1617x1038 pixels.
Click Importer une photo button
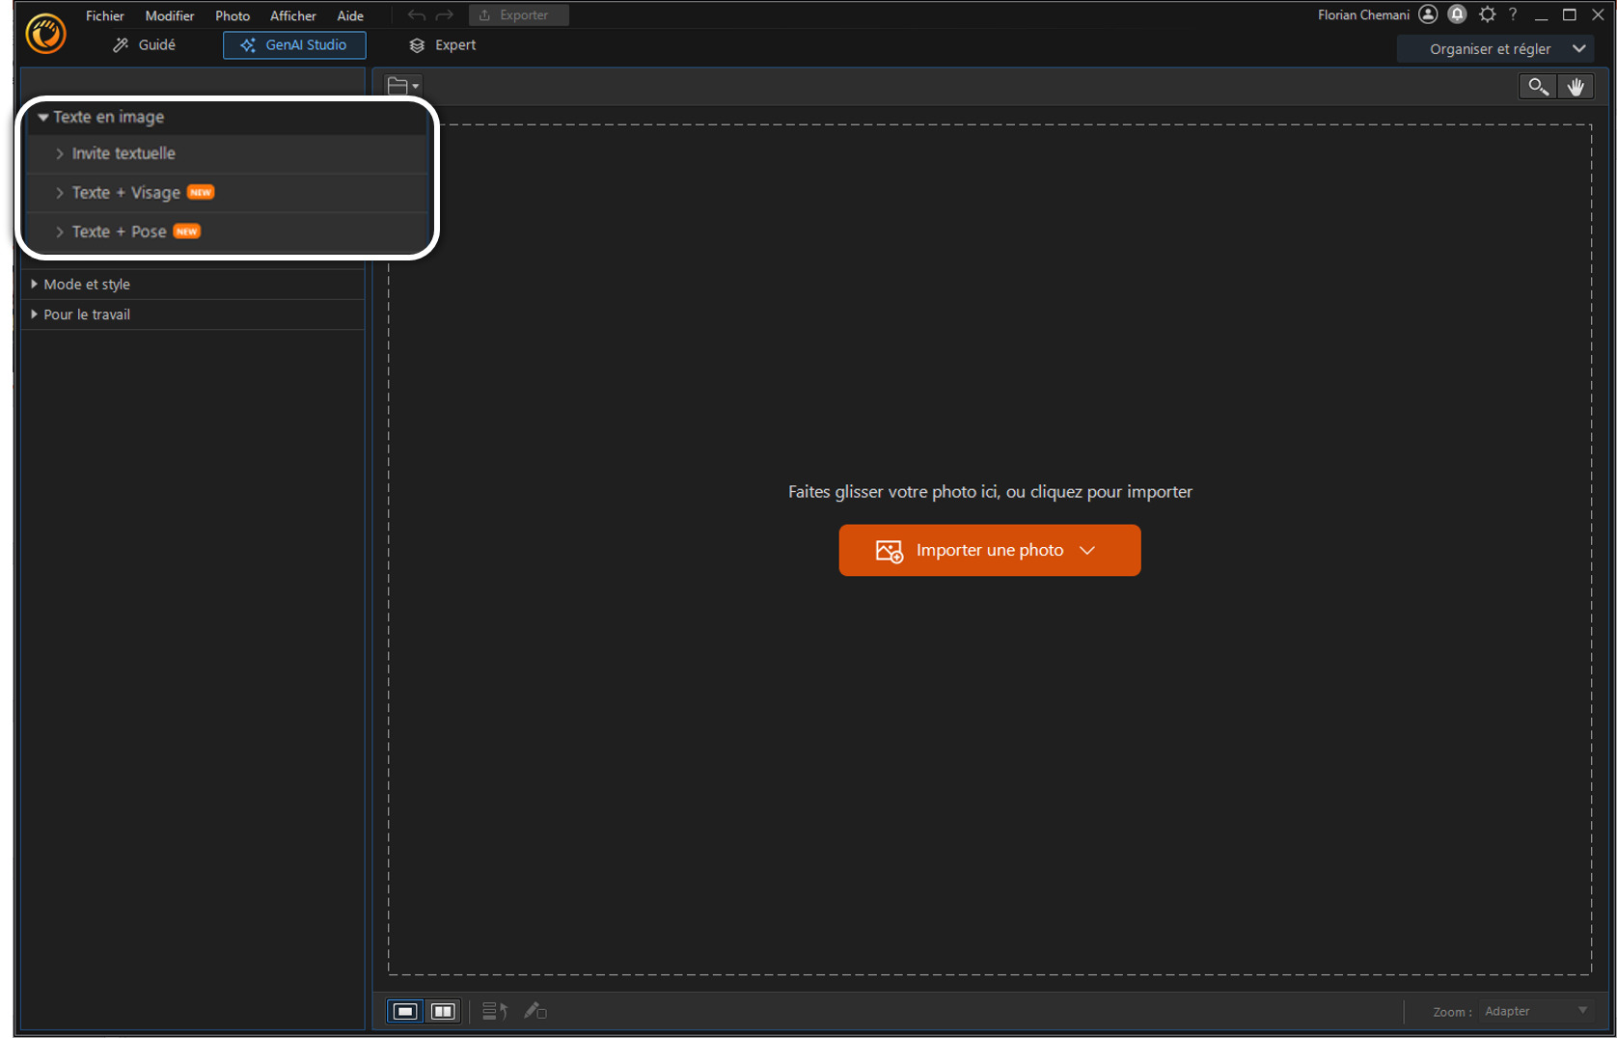click(x=990, y=550)
